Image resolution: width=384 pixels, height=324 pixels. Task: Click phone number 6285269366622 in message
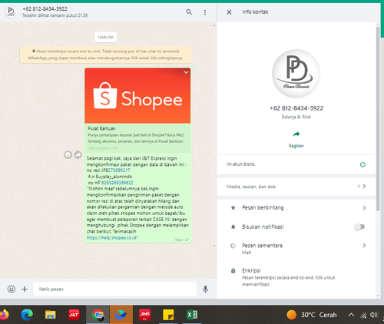(x=118, y=183)
